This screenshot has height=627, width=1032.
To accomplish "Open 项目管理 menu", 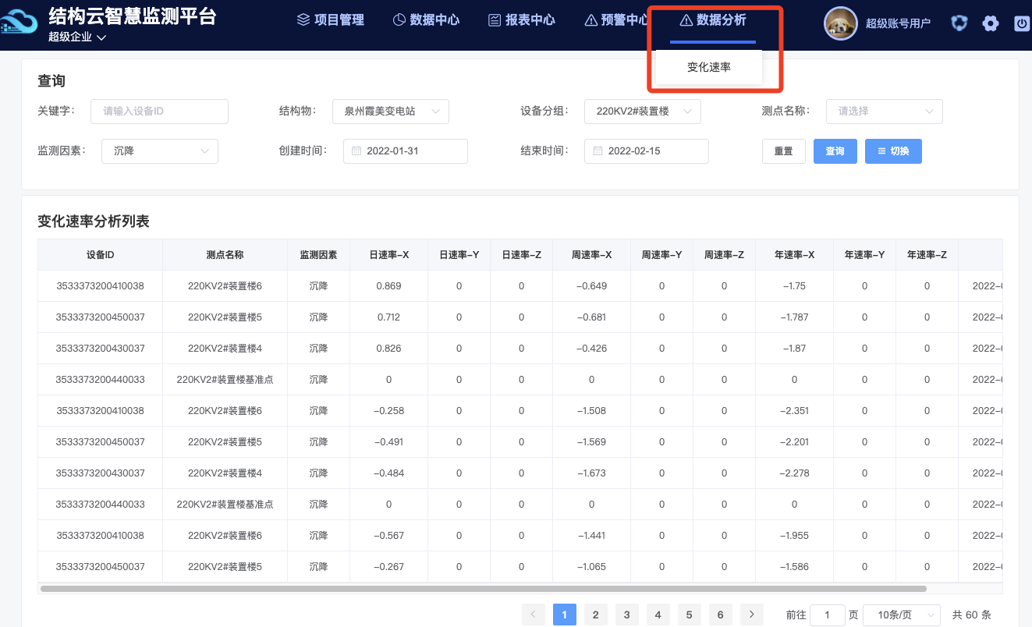I will click(331, 19).
